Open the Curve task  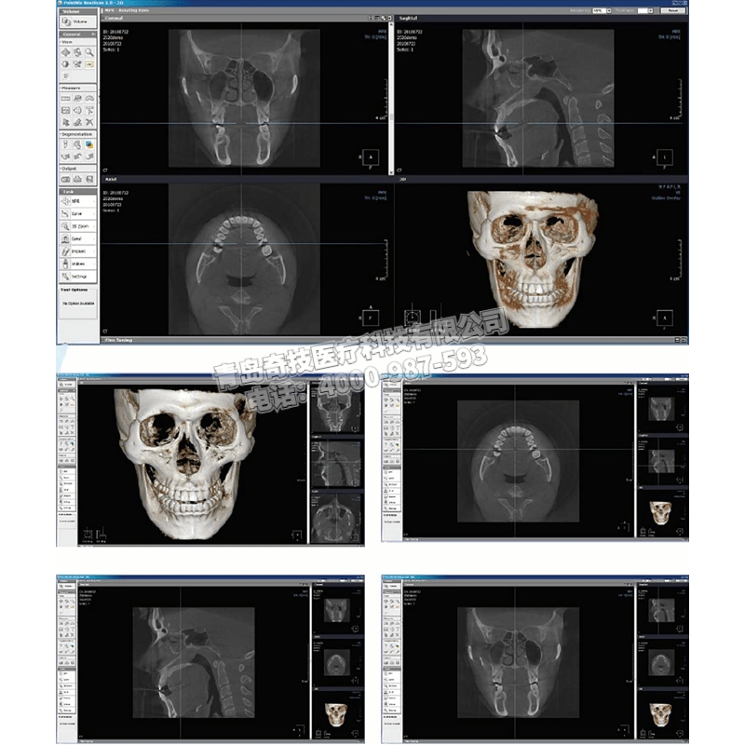tap(77, 214)
